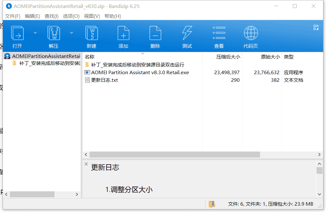Click the 应用程序 type cell
This screenshot has width=326, height=212.
pos(293,73)
